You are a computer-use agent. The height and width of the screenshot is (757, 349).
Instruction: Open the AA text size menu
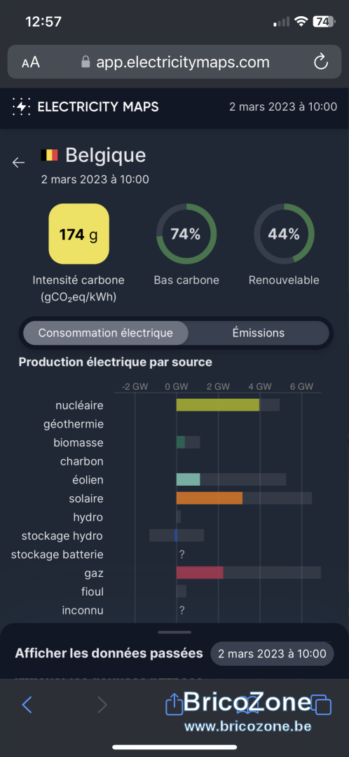click(31, 62)
